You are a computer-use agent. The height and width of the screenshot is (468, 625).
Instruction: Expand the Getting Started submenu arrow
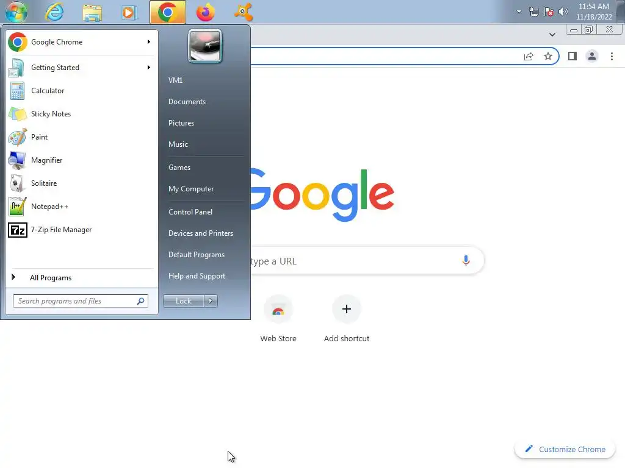149,68
